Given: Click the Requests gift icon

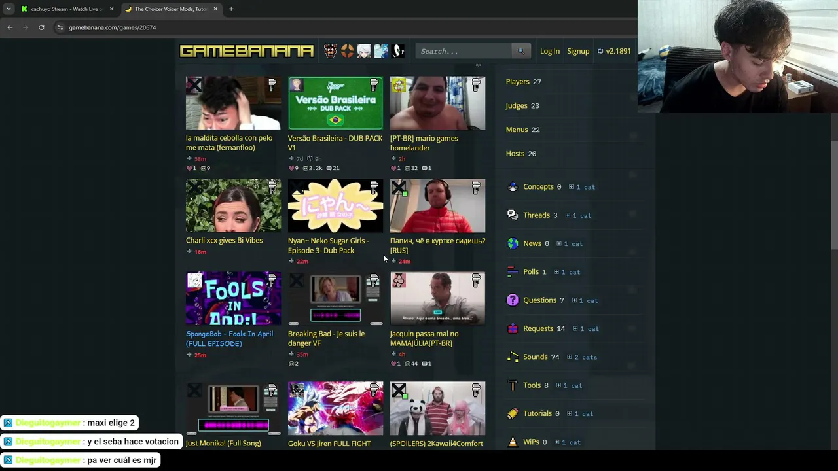Looking at the screenshot, I should (513, 328).
